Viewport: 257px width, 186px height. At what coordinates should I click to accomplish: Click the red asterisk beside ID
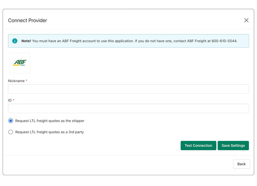pos(14,100)
